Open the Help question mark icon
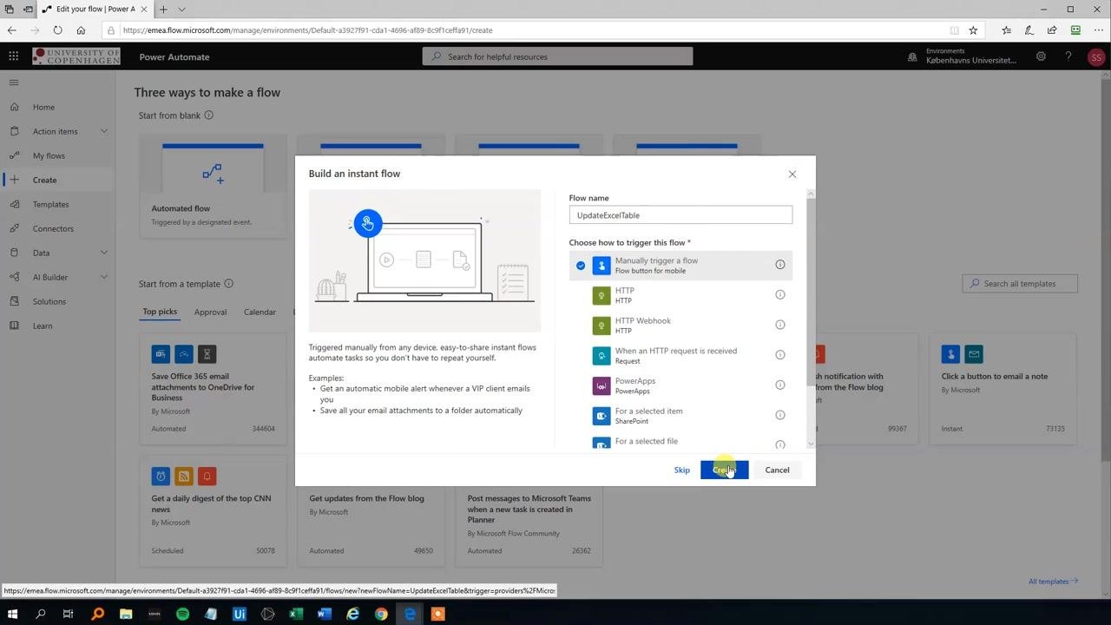Image resolution: width=1111 pixels, height=625 pixels. [x=1068, y=56]
